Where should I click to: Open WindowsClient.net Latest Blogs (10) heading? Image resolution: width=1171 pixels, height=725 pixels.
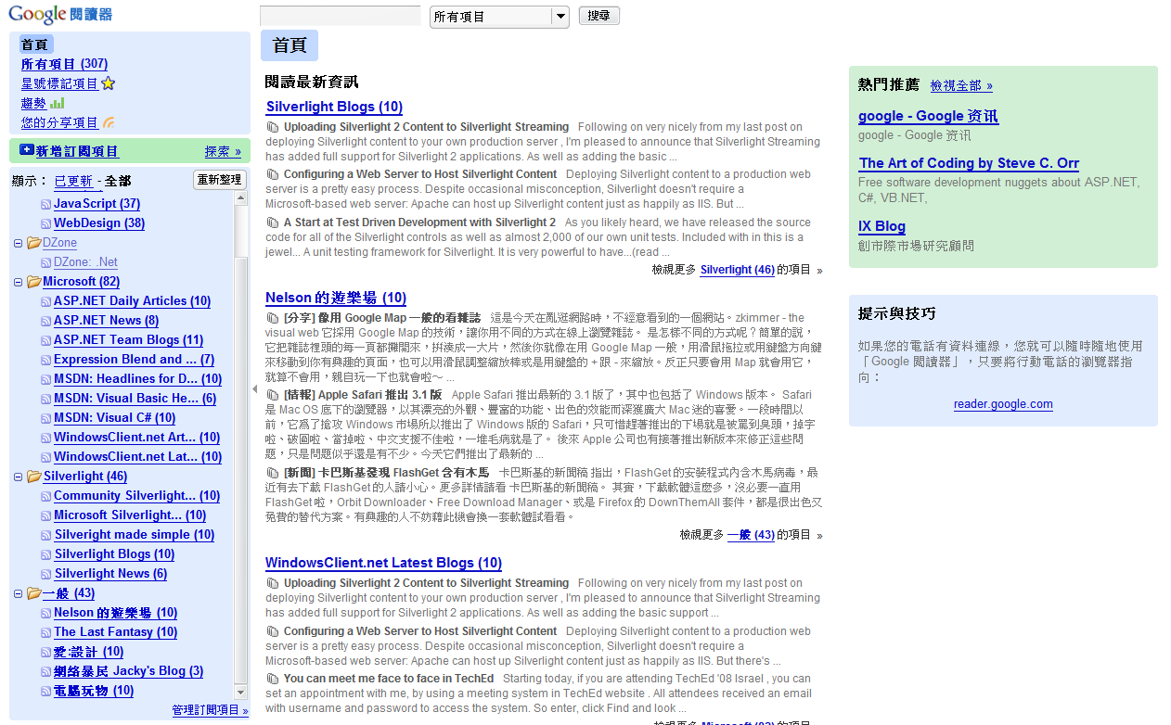[383, 563]
